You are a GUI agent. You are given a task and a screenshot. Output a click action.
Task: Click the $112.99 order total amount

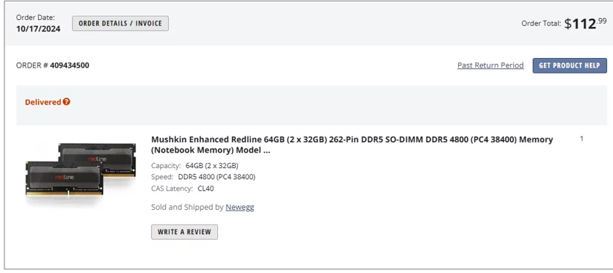point(585,23)
